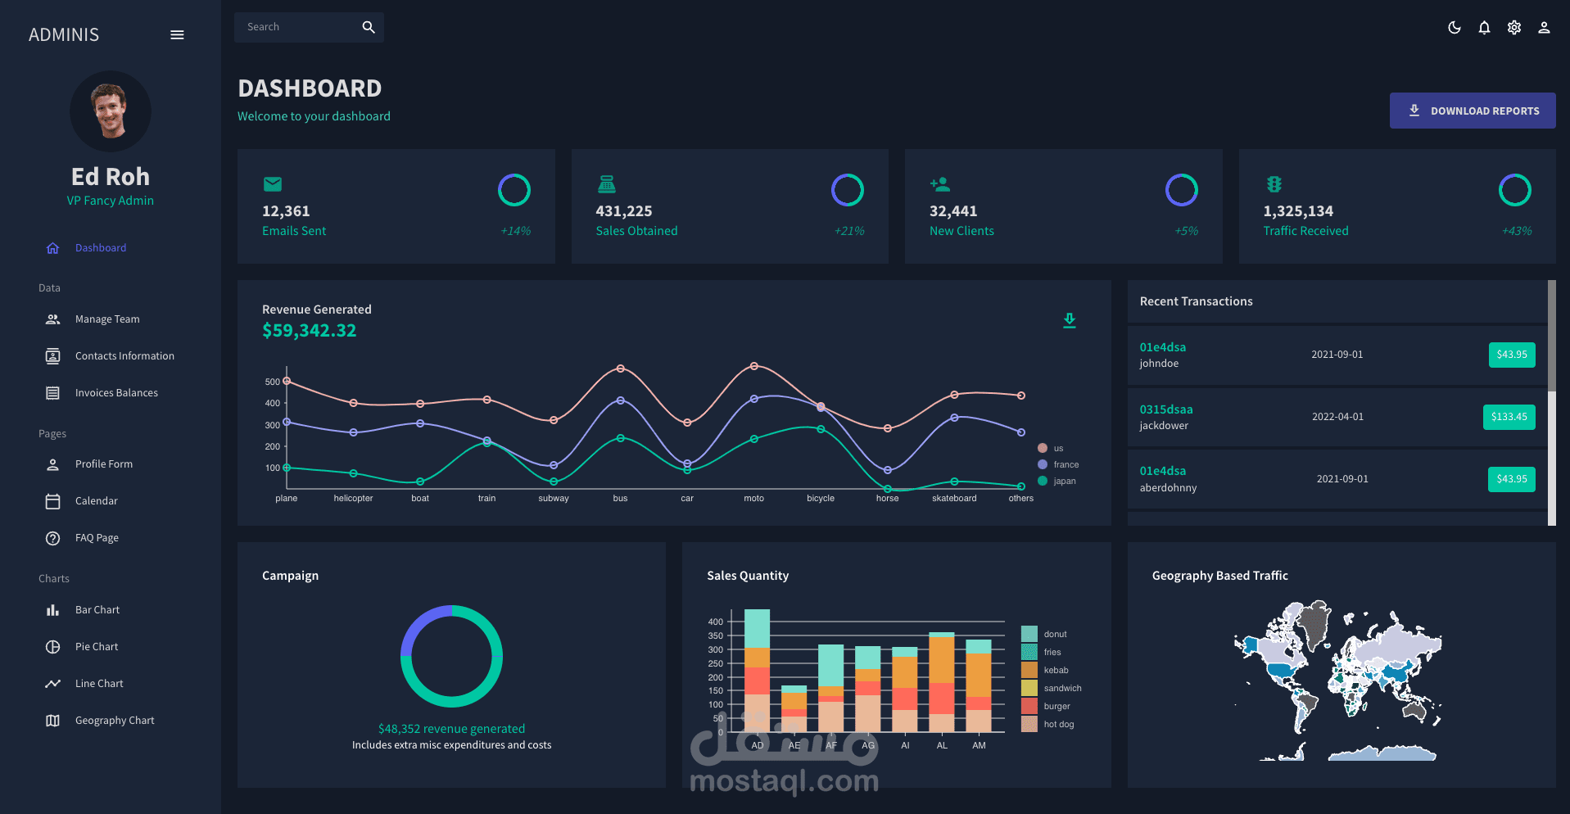Click the Emails Sent envelope icon

click(x=273, y=184)
